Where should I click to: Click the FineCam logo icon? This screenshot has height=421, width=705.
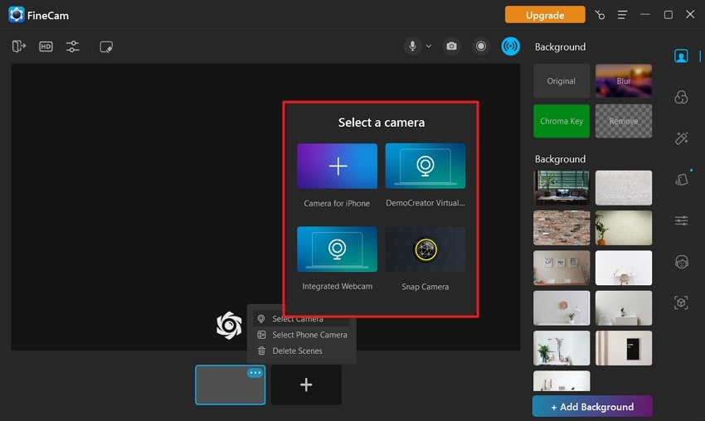click(x=17, y=14)
